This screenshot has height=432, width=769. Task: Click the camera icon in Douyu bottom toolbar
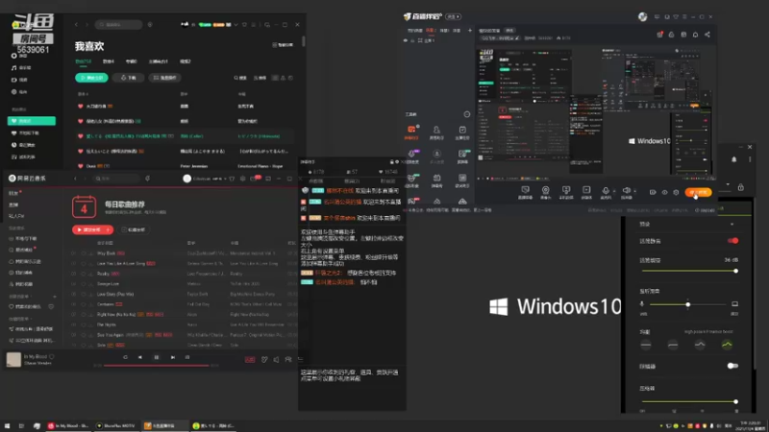point(545,190)
